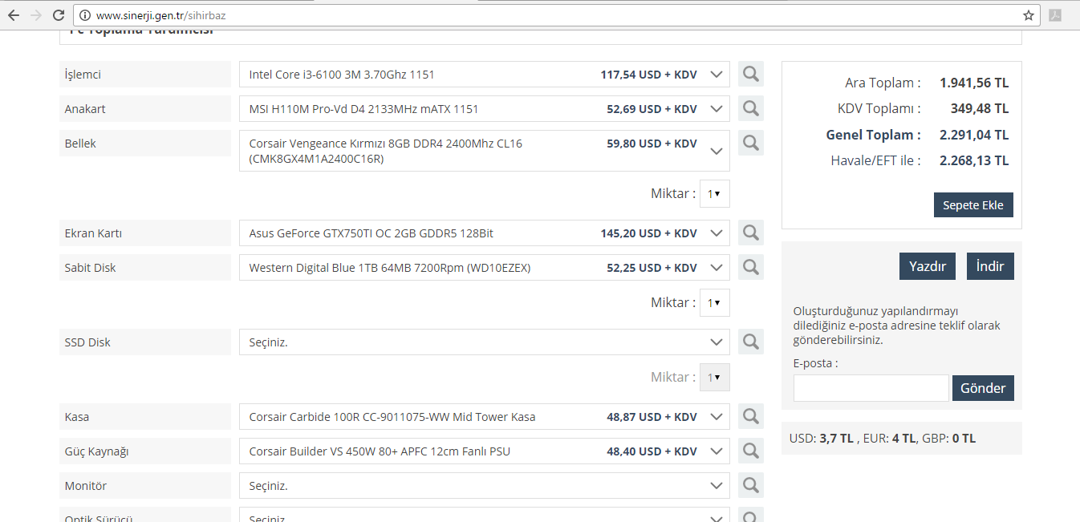1080x522 pixels.
Task: Click the Bellek label
Action: click(x=80, y=144)
